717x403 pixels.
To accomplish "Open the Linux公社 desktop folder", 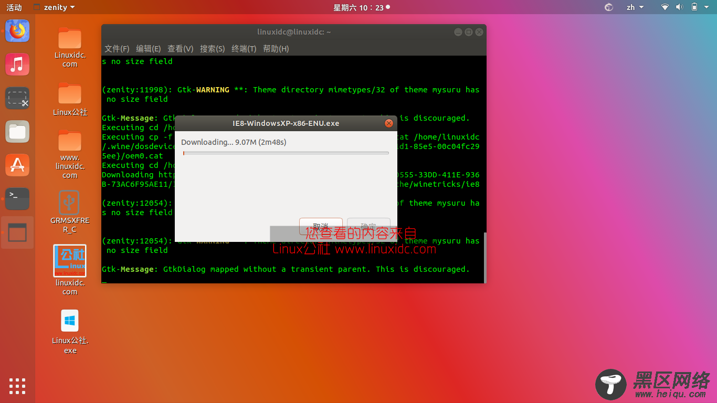I will point(70,99).
